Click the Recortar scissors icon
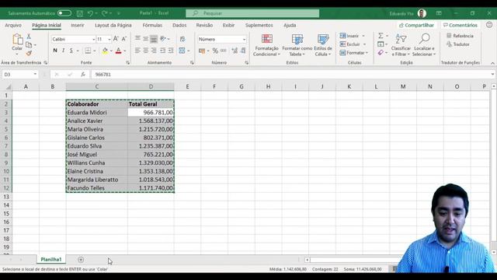Screen dimensions: 497x280 [29, 37]
